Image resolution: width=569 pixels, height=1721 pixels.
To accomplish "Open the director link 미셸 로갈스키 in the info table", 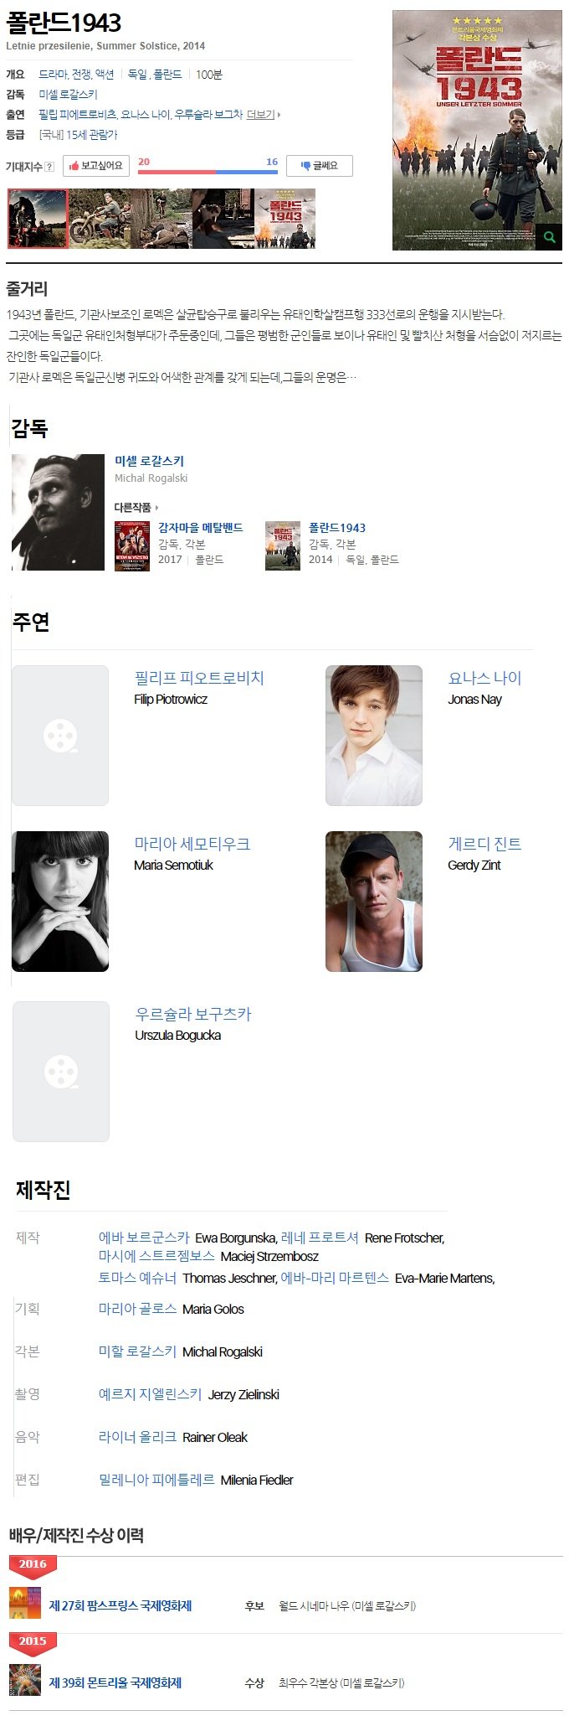I will 68,95.
